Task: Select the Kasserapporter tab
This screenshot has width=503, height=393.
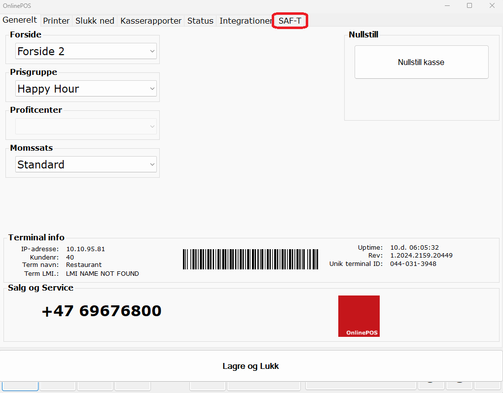Action: [151, 21]
